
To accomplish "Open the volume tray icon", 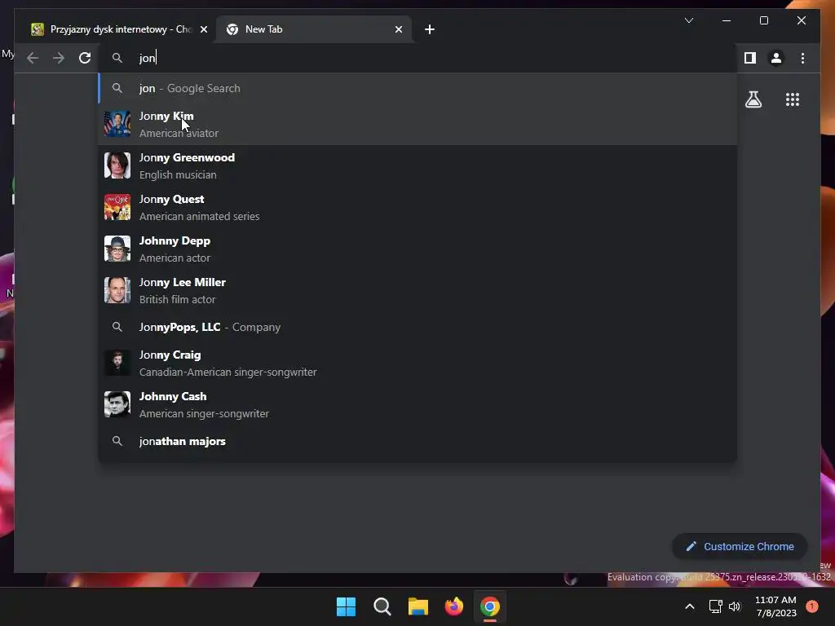I will (x=735, y=606).
